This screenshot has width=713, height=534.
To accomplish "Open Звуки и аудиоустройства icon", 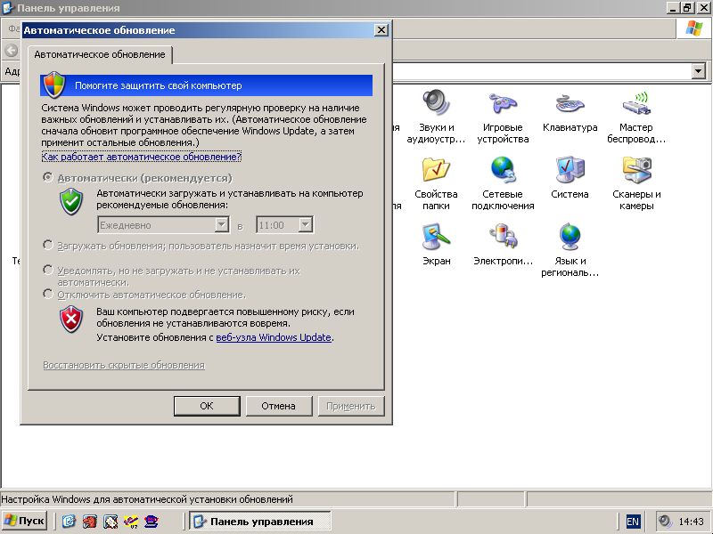I will 436,103.
